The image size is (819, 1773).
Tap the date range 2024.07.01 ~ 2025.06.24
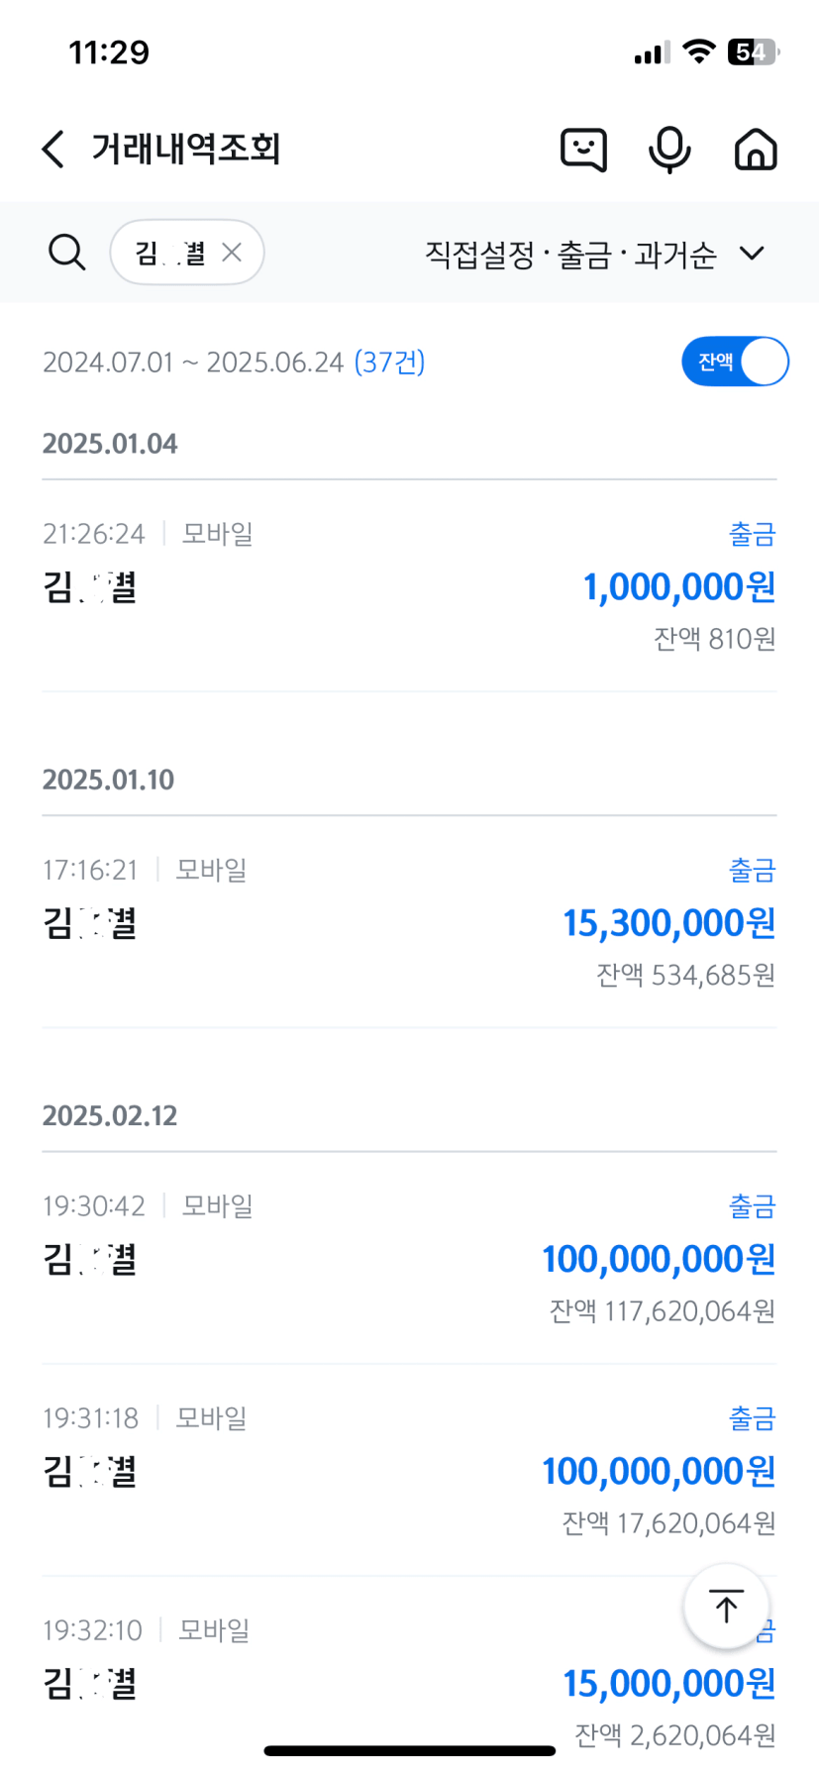pos(193,363)
